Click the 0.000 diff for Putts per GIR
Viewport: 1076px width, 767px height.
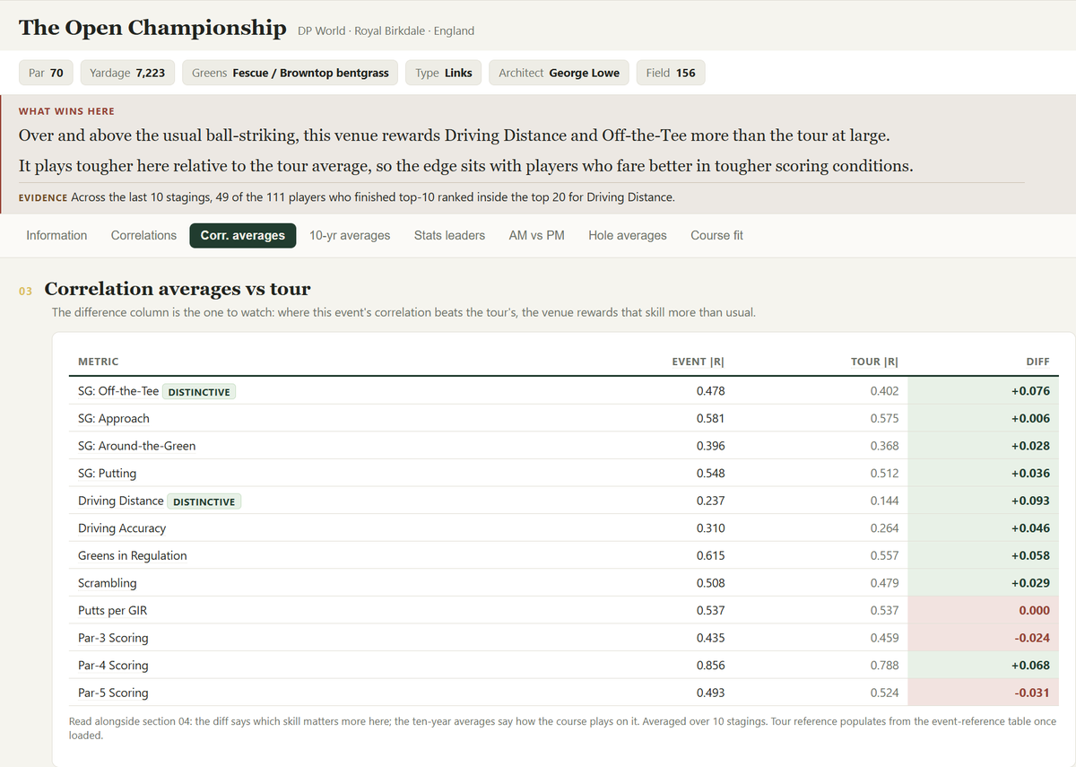tap(1035, 610)
